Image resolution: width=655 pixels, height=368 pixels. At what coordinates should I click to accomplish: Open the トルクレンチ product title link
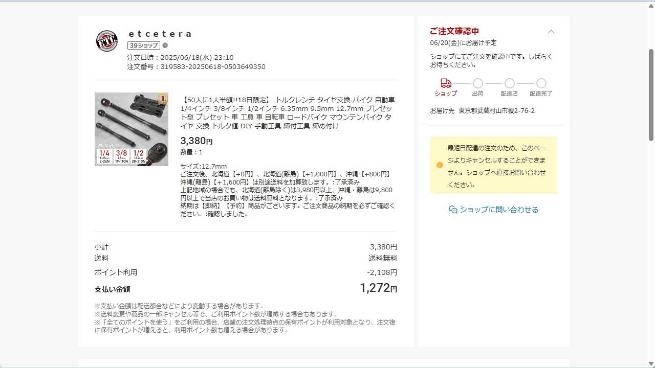pyautogui.click(x=288, y=112)
